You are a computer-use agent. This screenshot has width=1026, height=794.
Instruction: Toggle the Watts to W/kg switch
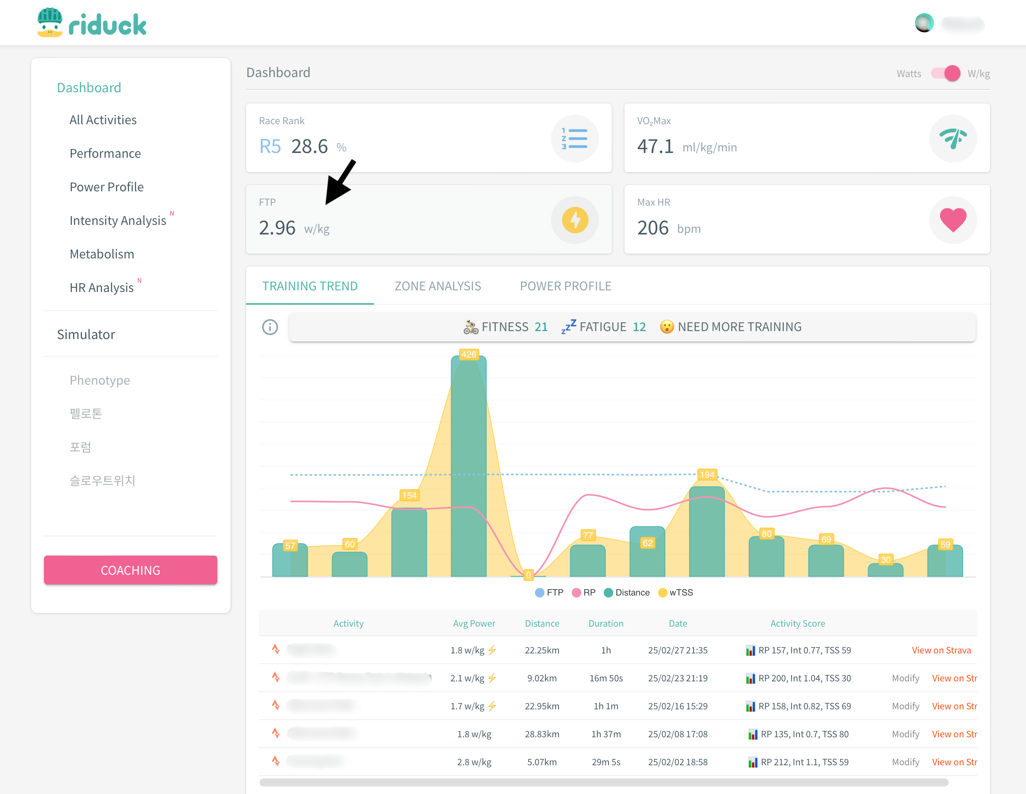945,73
